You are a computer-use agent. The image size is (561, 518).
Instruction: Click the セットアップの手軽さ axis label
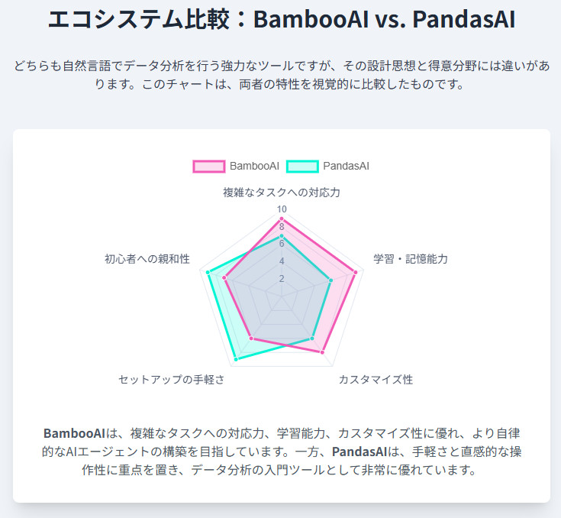pyautogui.click(x=172, y=380)
